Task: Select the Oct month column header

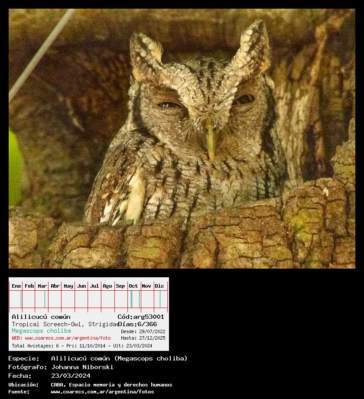Action: tap(133, 286)
